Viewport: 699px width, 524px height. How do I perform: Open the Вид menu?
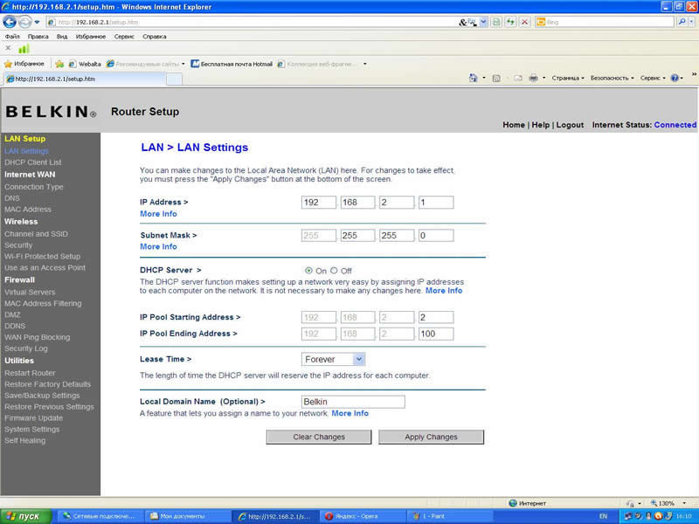(62, 37)
